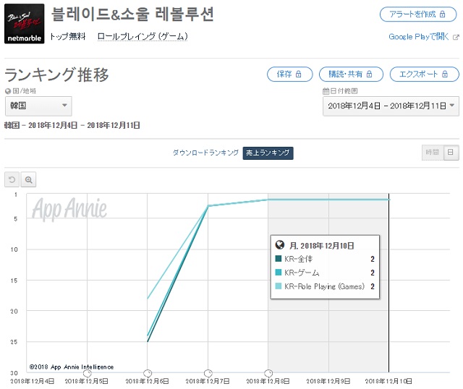Activate the magnifier zoom tool
Viewport: 463px width, 389px height.
click(29, 179)
